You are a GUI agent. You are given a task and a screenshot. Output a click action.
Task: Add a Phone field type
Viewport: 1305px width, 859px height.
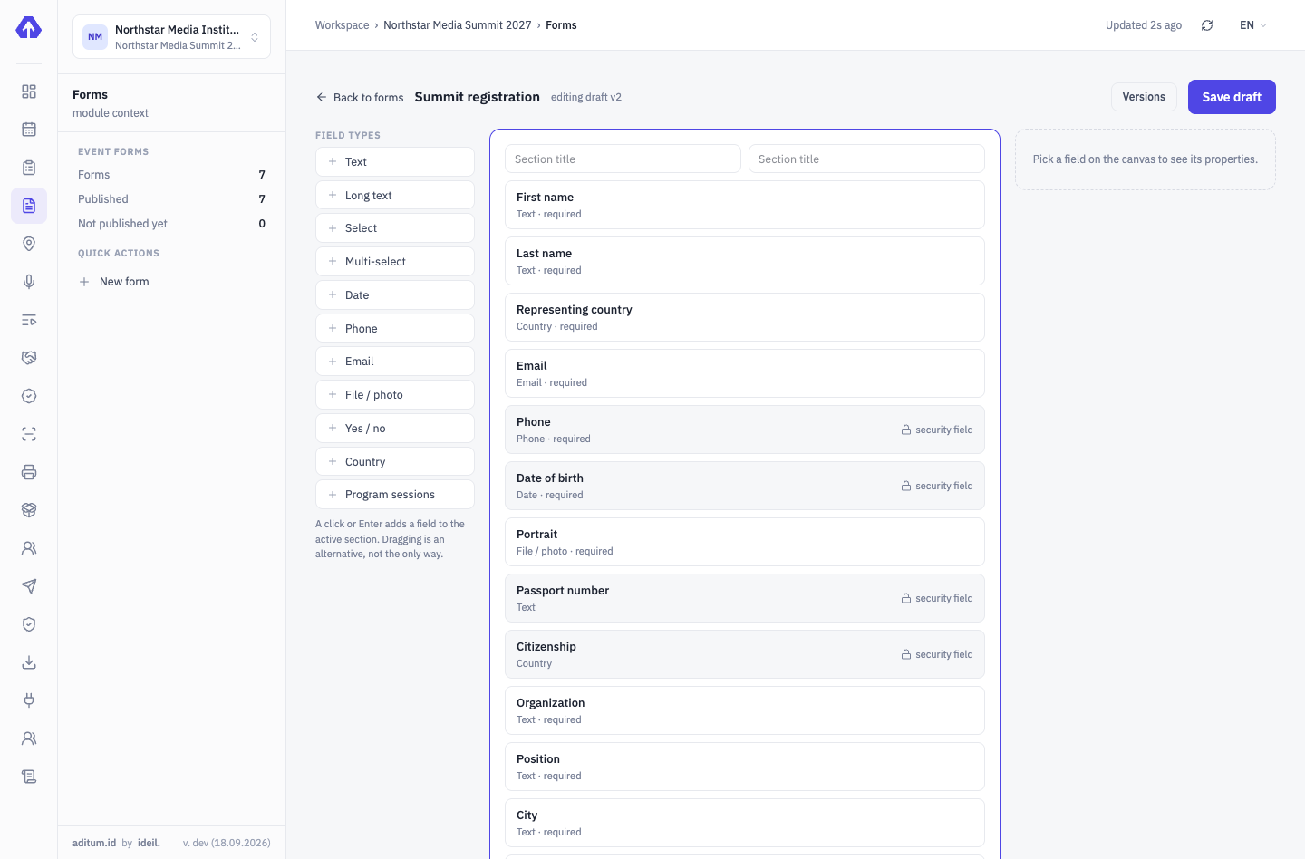click(395, 329)
